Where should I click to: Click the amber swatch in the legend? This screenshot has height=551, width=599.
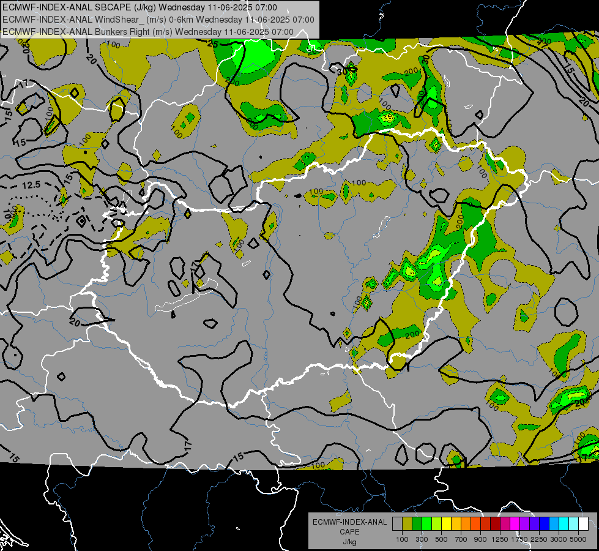[x=456, y=524]
